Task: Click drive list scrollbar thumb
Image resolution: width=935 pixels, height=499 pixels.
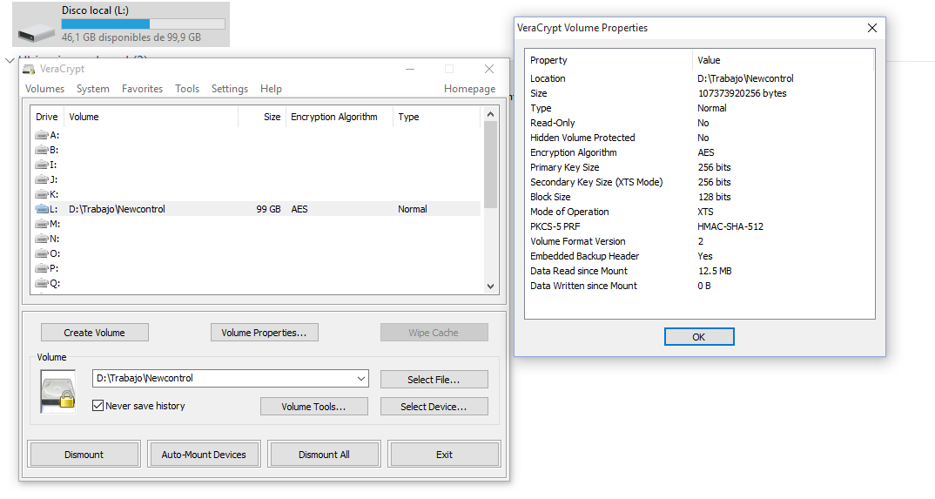Action: (x=490, y=165)
